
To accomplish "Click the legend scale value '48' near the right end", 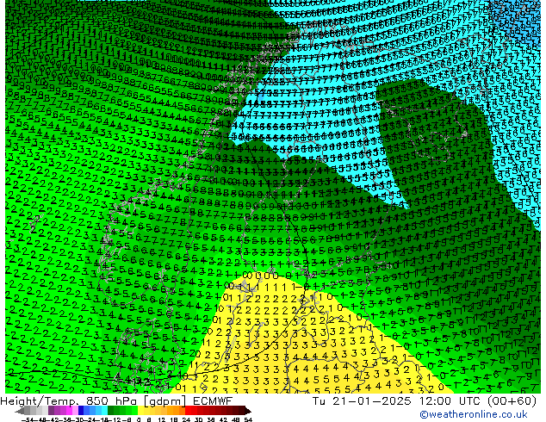I will 236,419.
